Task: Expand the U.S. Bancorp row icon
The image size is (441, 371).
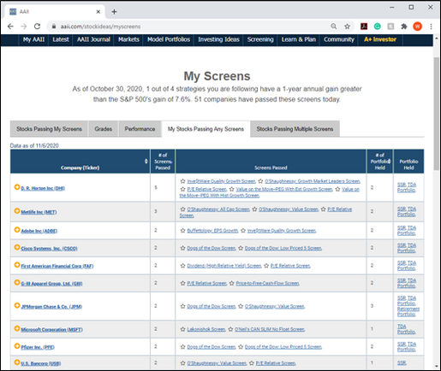Action: point(17,362)
